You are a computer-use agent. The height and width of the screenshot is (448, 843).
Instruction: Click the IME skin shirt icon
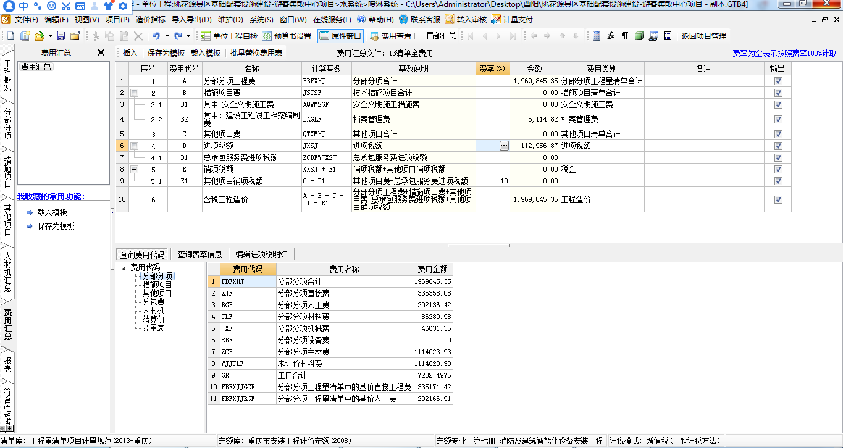(109, 6)
